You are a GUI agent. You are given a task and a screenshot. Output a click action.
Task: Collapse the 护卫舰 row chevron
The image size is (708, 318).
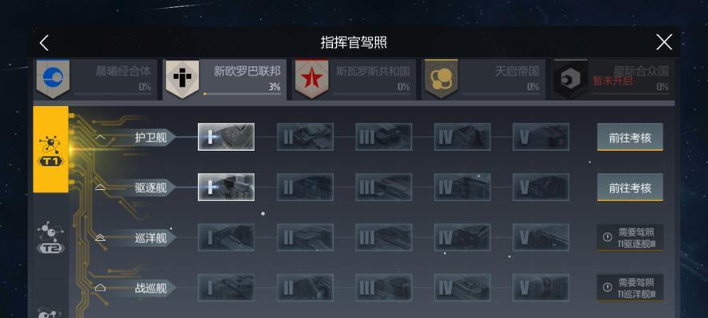100,138
